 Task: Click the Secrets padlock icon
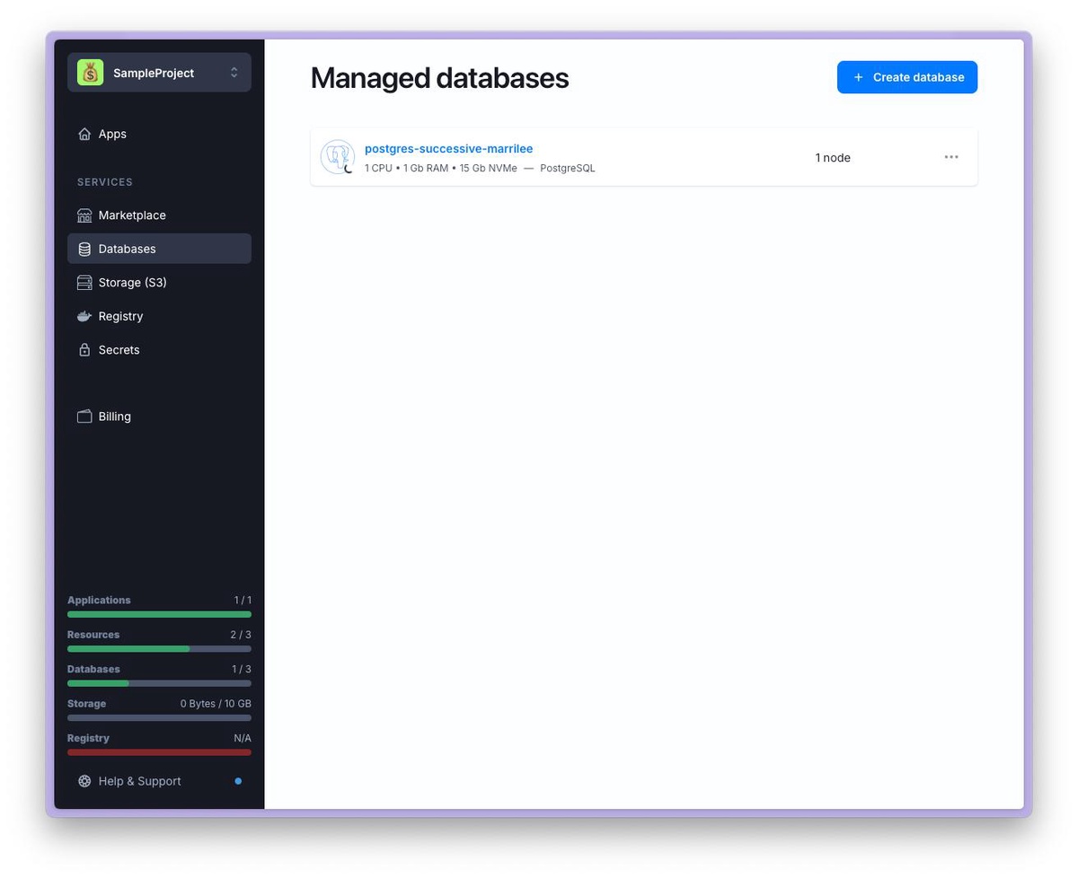pos(84,350)
